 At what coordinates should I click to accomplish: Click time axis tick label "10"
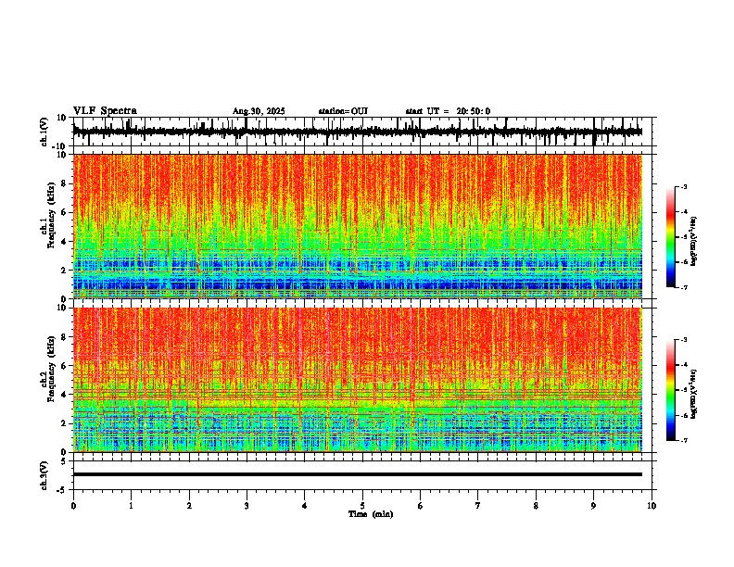tap(652, 506)
